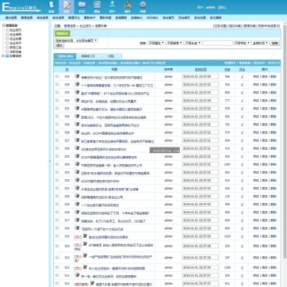Open the Users (person) section icon

point(113,6)
